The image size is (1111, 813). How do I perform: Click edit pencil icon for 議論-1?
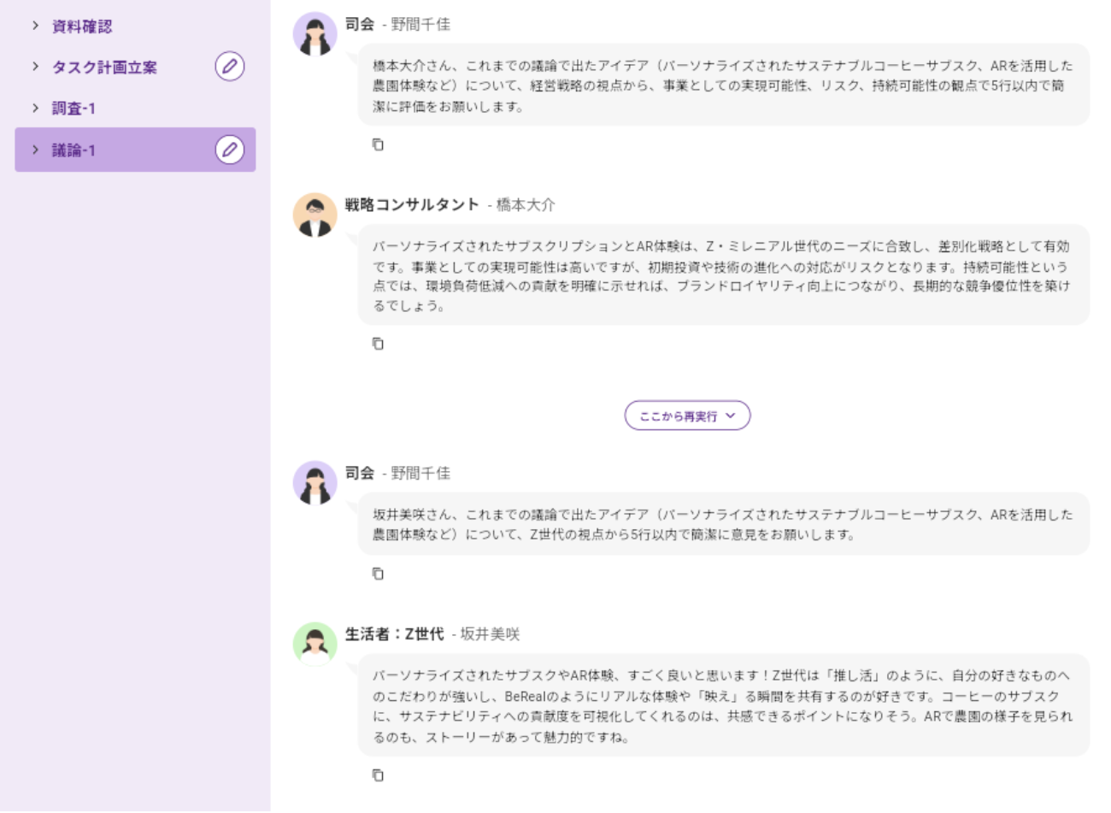pyautogui.click(x=229, y=150)
